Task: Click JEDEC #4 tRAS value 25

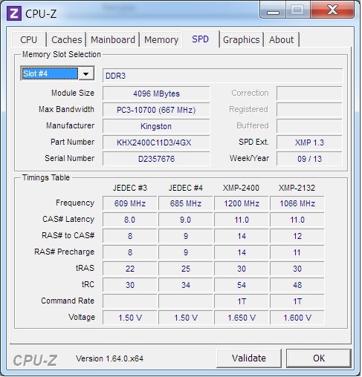Action: [186, 269]
